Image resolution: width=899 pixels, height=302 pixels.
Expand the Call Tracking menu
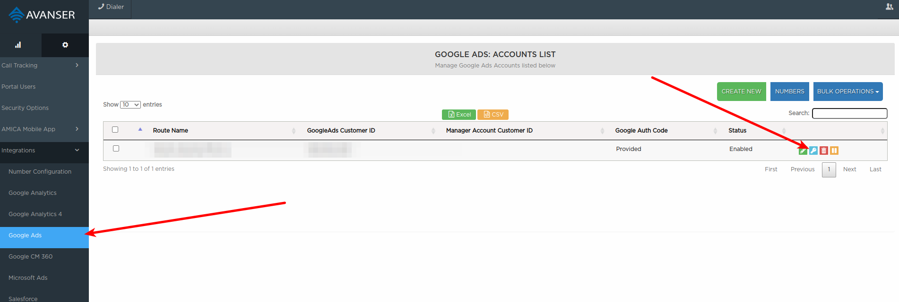point(44,66)
